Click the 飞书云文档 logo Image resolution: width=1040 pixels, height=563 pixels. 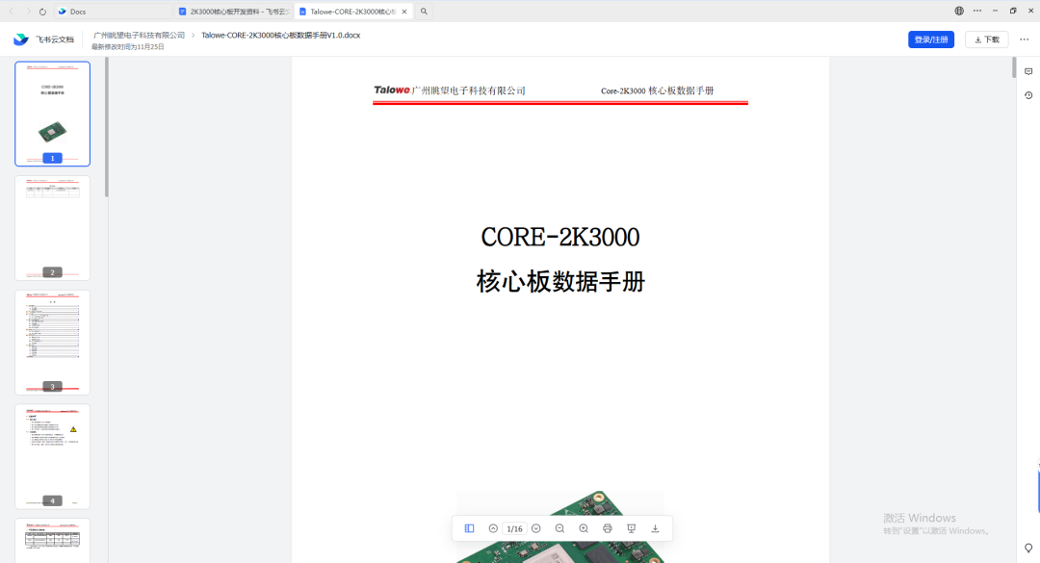[x=43, y=39]
